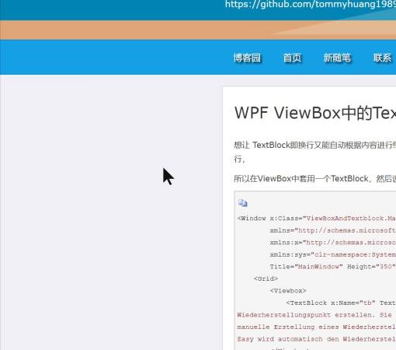Click the xmlns:sys clr-namespace code line

click(332, 254)
